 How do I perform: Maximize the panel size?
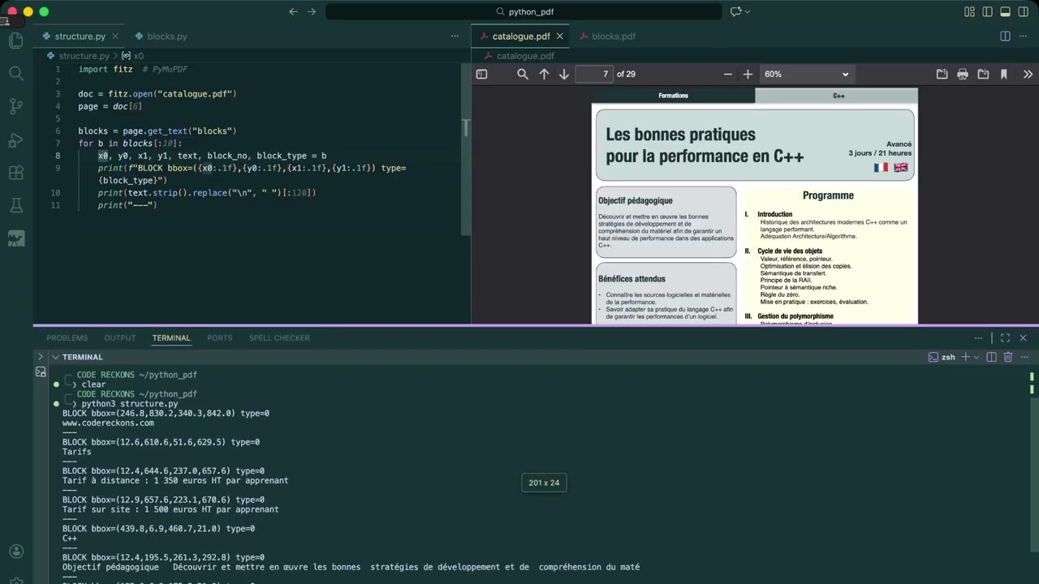pos(1005,338)
